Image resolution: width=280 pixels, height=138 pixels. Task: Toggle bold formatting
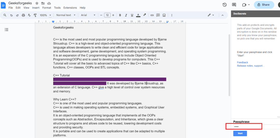pyautogui.click(x=120, y=15)
